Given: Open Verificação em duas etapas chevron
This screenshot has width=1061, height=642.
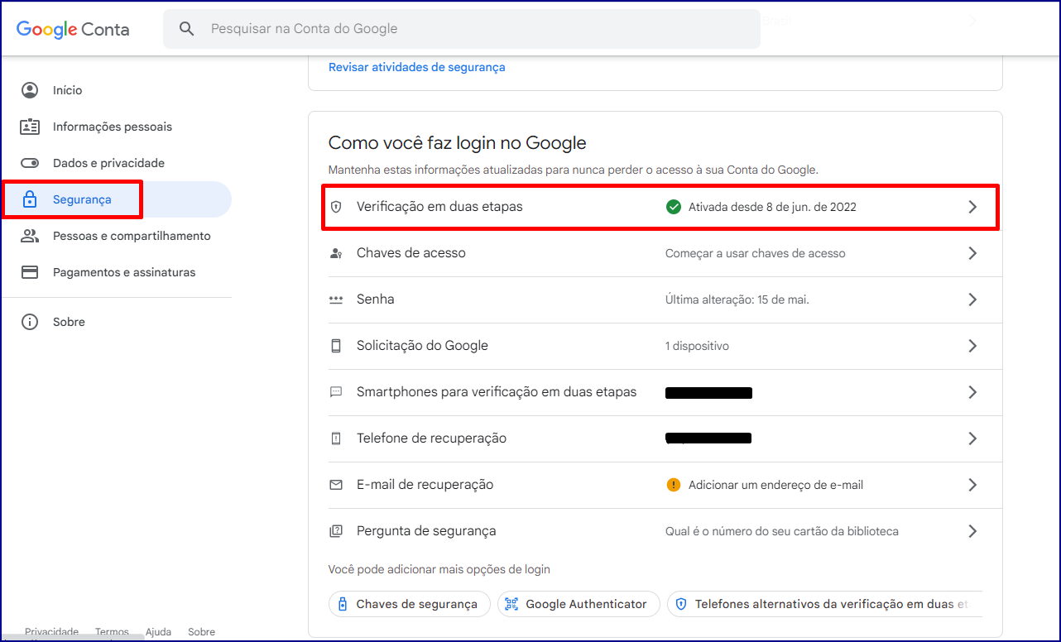Looking at the screenshot, I should (x=972, y=207).
